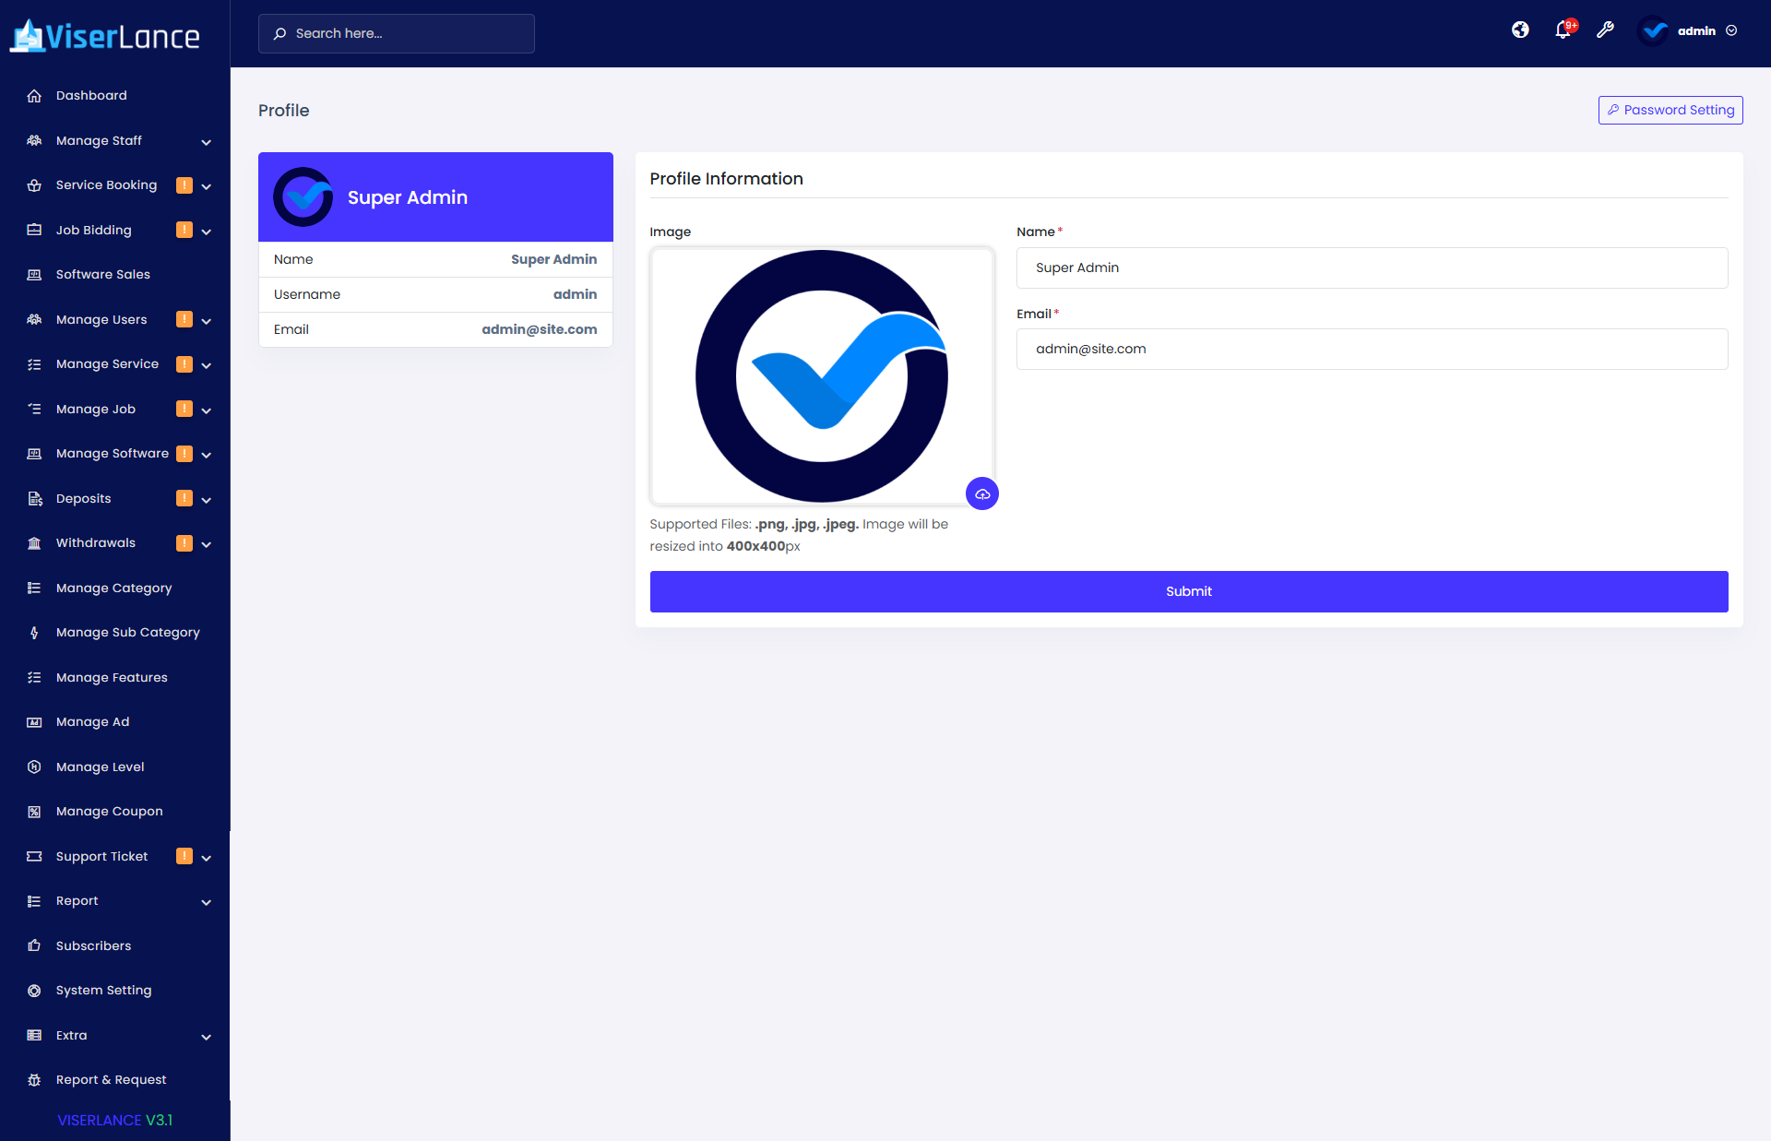This screenshot has height=1141, width=1771.
Task: Click the Subscribers thumbs-up icon
Action: click(34, 945)
